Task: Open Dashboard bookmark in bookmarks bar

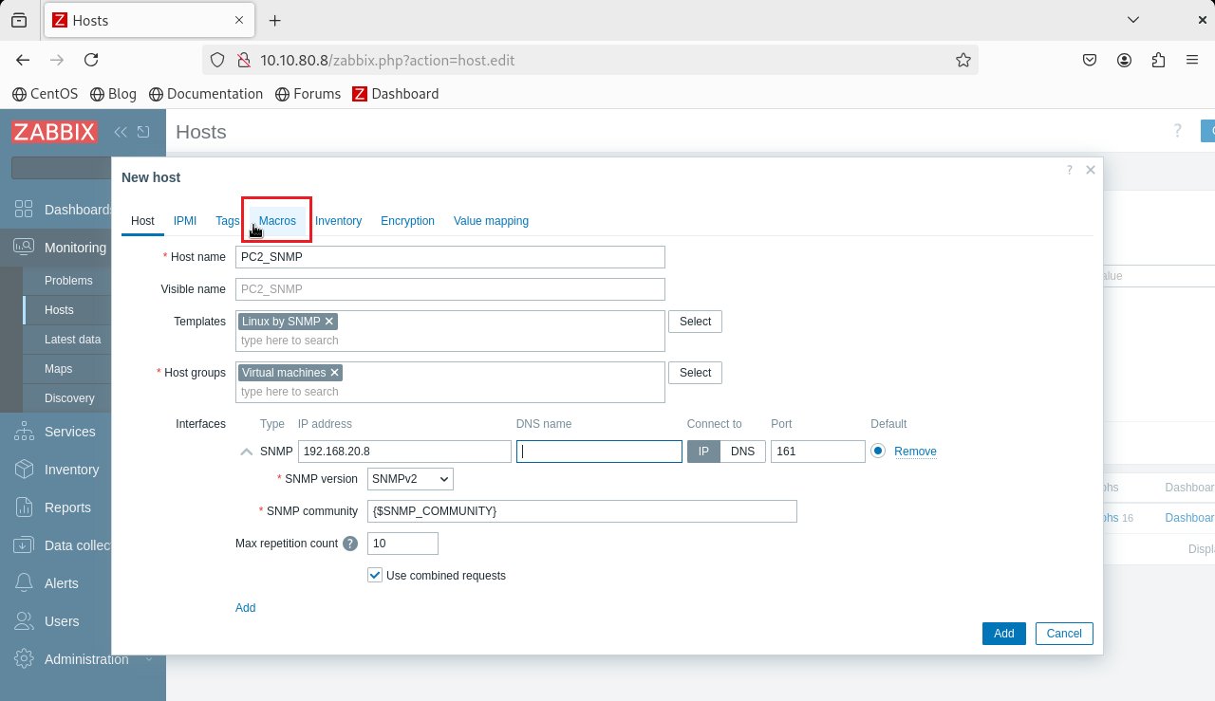Action: (x=395, y=94)
